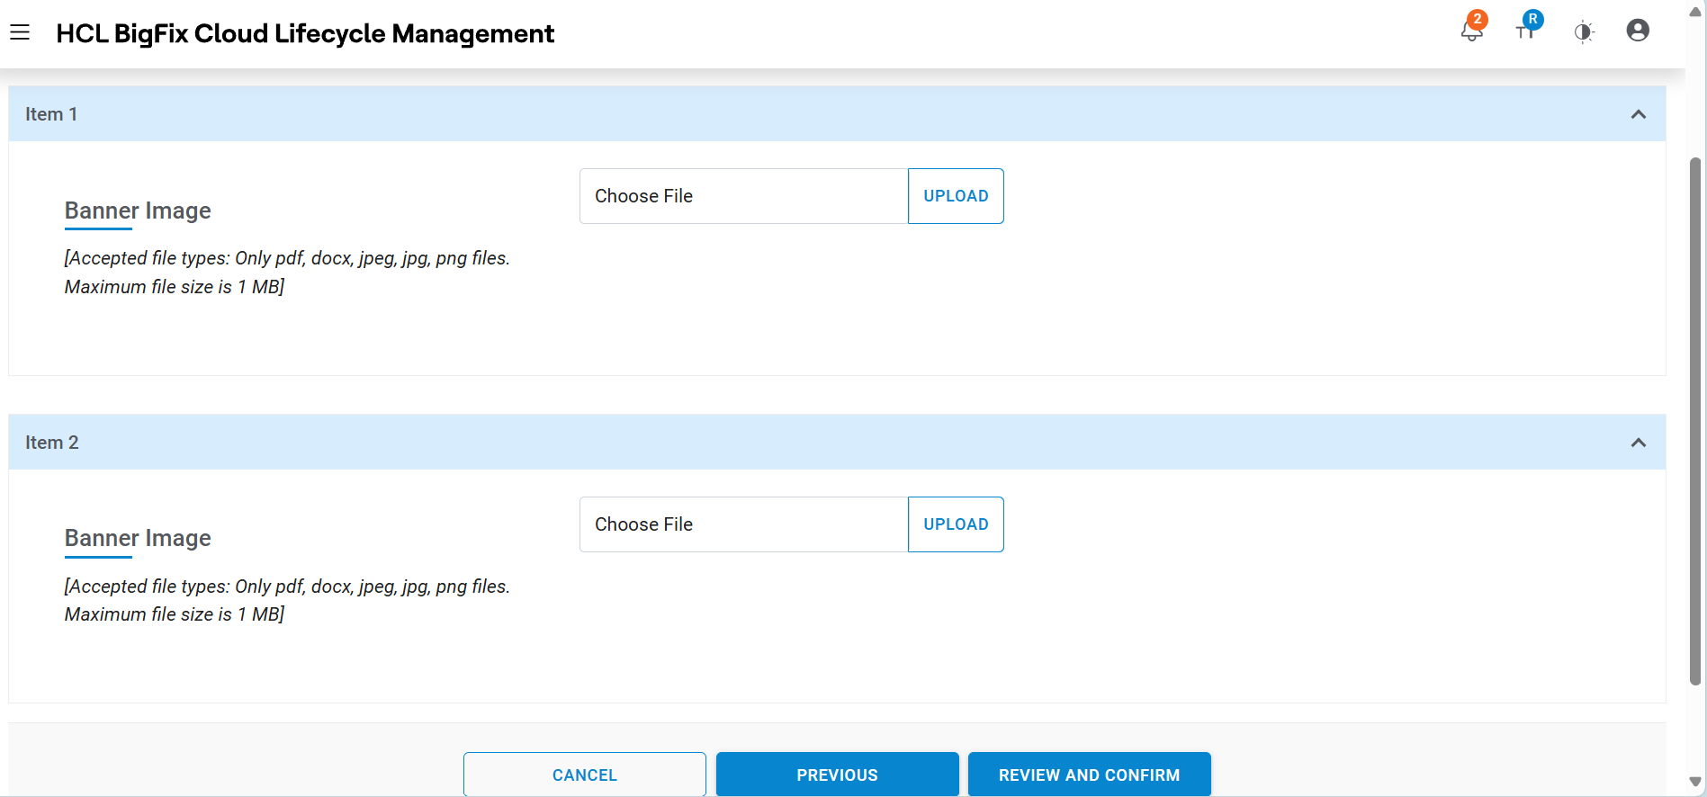This screenshot has height=797, width=1707.
Task: Open the user account profile icon
Action: (1638, 31)
